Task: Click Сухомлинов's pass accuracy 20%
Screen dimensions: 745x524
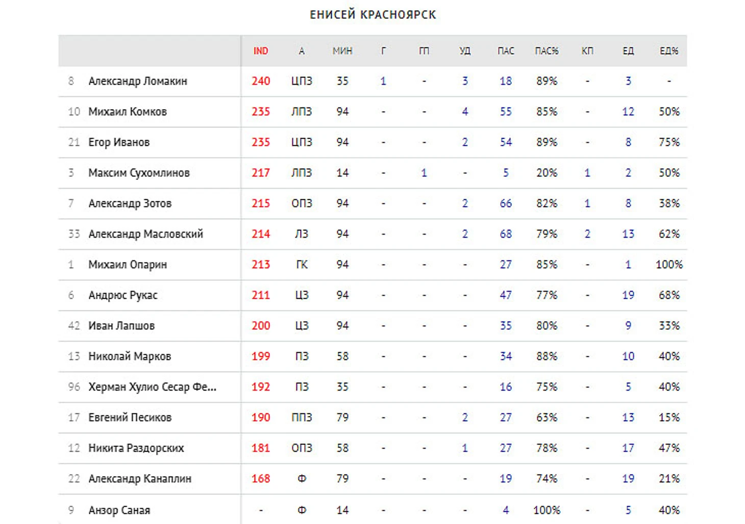Action: pos(547,173)
